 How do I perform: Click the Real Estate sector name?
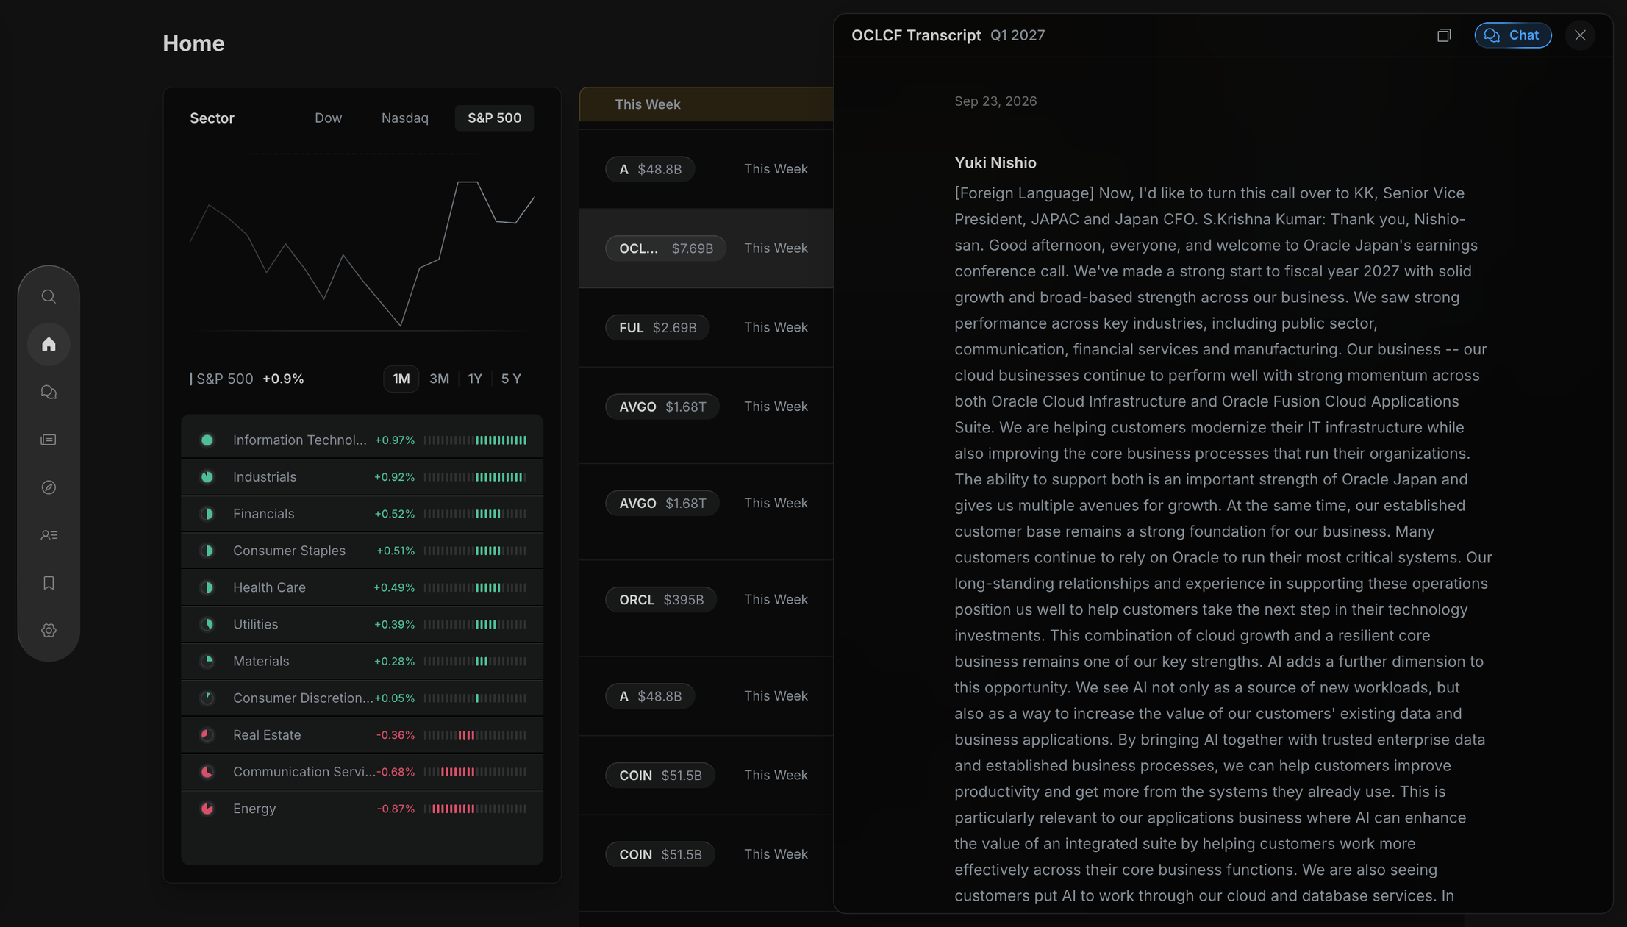tap(267, 734)
